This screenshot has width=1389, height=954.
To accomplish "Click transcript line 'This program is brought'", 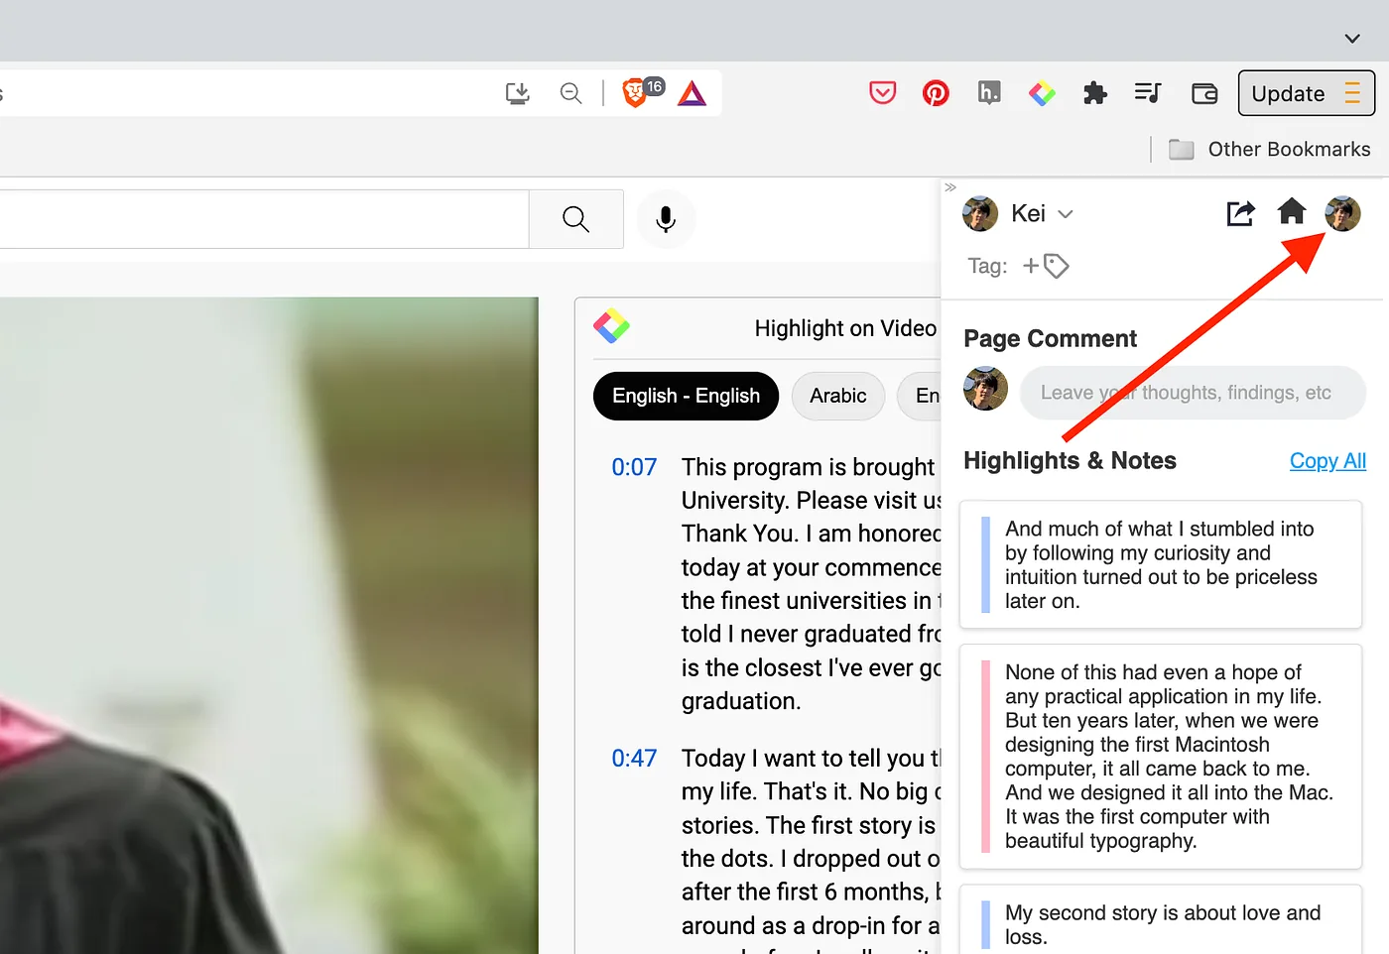I will [x=809, y=467].
